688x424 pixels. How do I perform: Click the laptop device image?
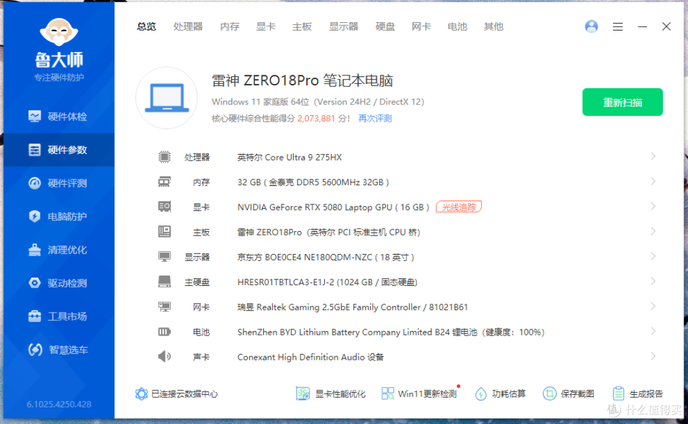tap(167, 98)
